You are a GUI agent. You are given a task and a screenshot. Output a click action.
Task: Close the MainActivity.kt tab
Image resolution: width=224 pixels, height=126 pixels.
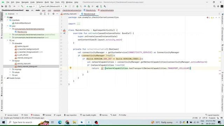[x=97, y=14]
